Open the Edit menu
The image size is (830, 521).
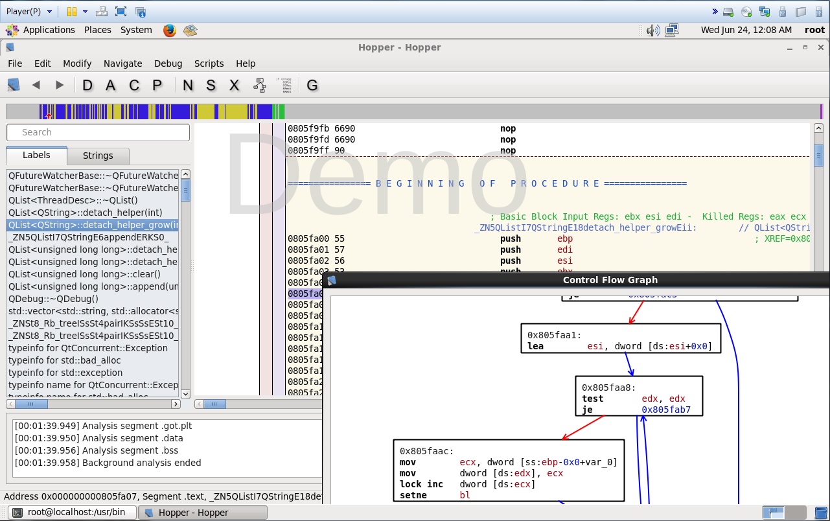pyautogui.click(x=43, y=64)
